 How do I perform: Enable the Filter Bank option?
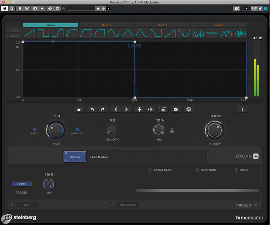tap(150, 170)
